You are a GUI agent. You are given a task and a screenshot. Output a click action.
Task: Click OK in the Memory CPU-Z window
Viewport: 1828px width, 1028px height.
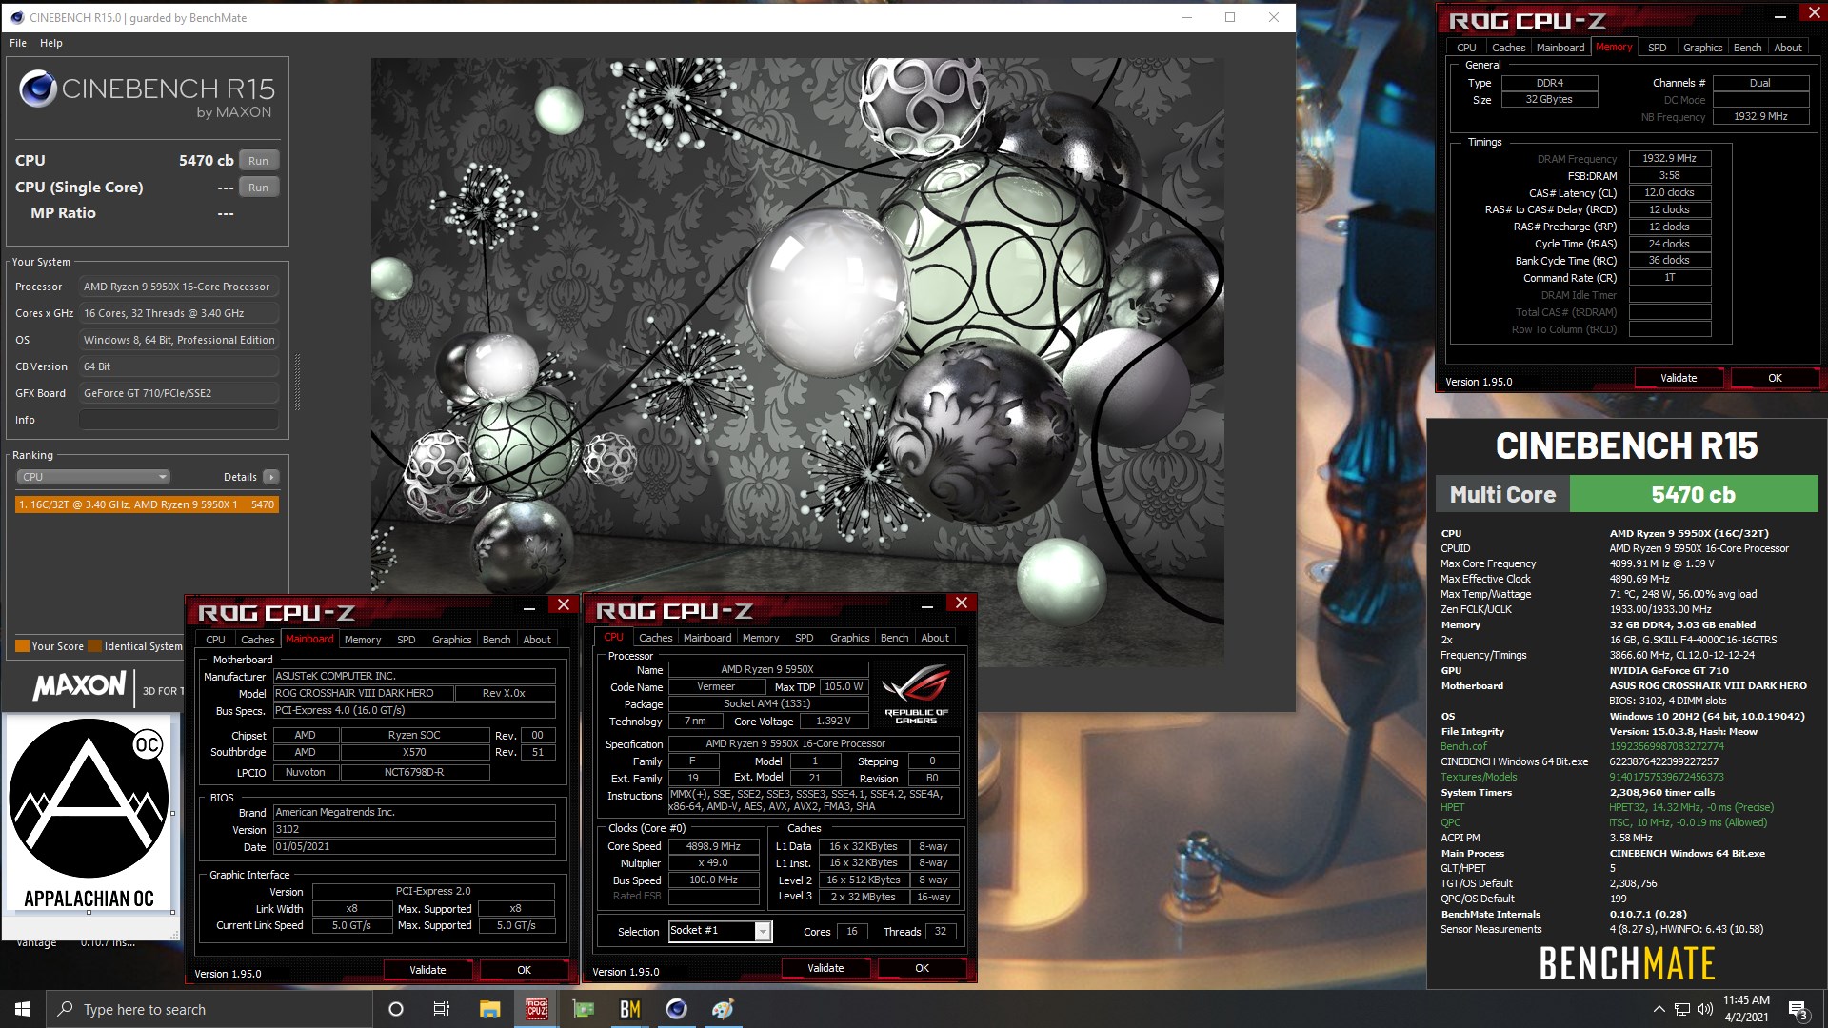(x=1775, y=378)
